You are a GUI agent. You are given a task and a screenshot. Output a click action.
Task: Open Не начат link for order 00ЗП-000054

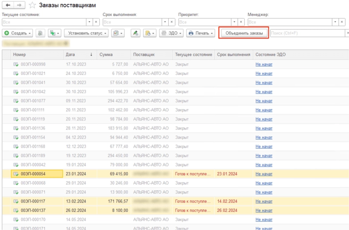(x=264, y=174)
